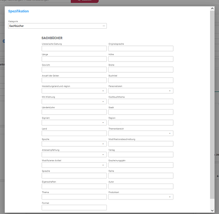This screenshot has width=219, height=214.
Task: Click the scrollbar down arrow
Action: point(212,211)
